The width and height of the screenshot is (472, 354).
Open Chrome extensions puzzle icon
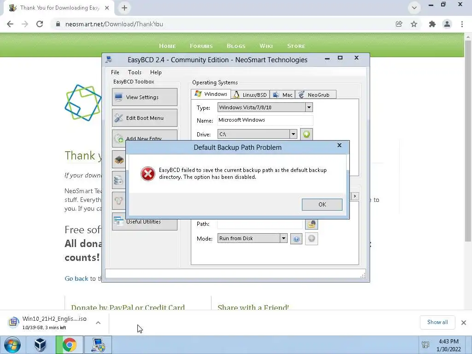tap(432, 24)
